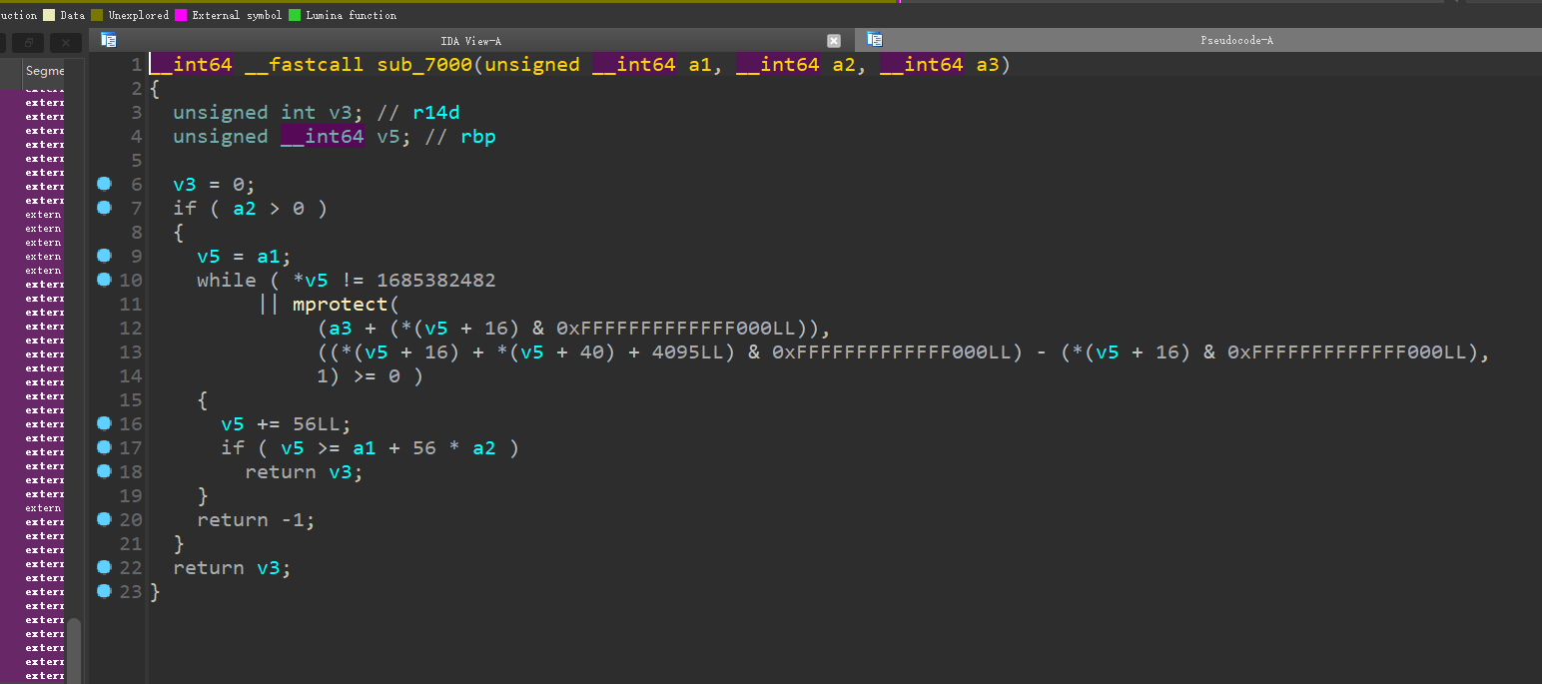Click the Unexplored legend color swatch

[x=97, y=15]
